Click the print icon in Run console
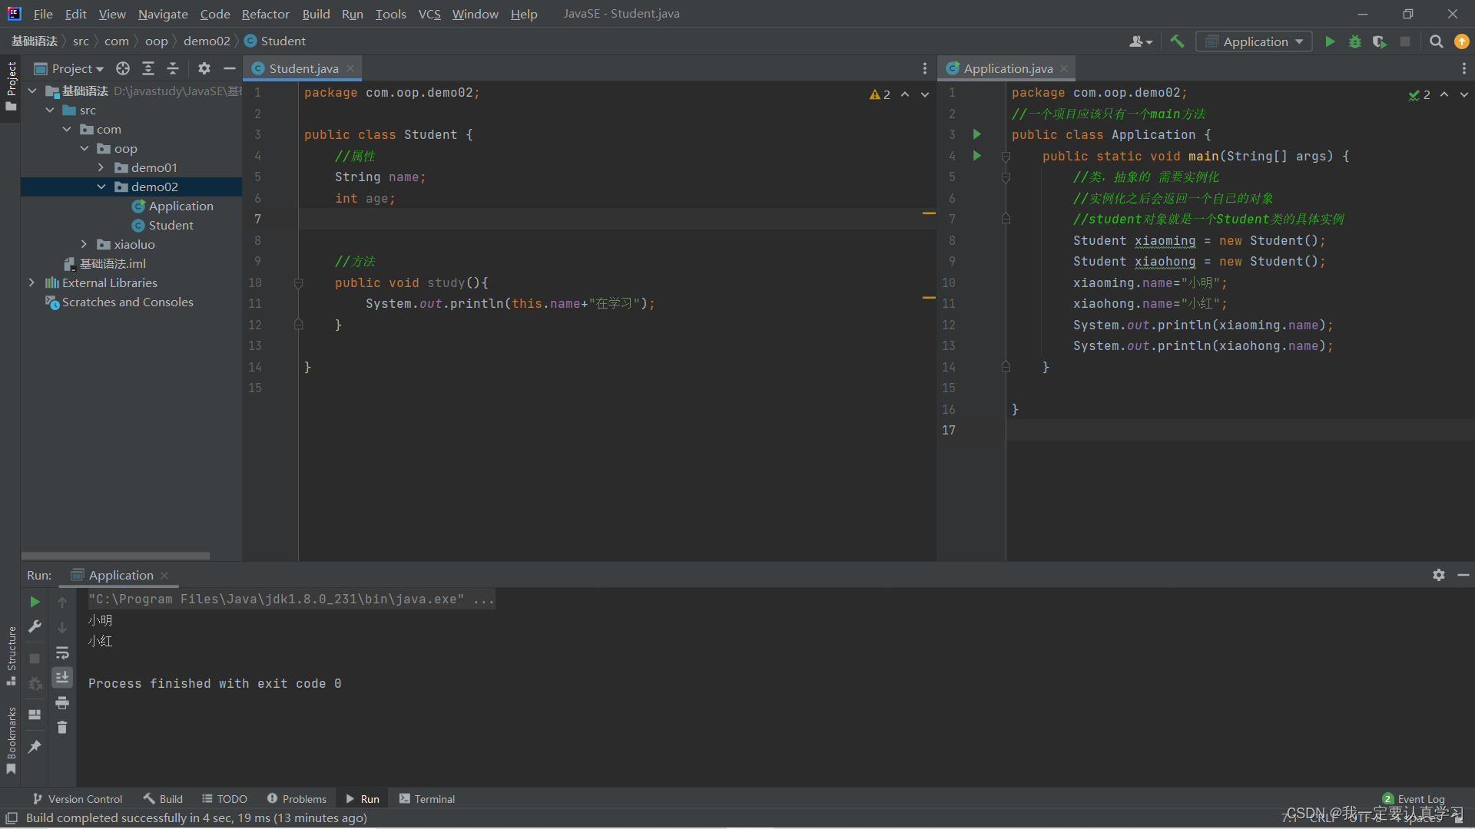 pos(62,702)
